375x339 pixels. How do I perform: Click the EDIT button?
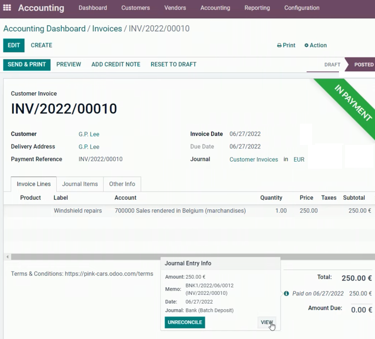14,45
